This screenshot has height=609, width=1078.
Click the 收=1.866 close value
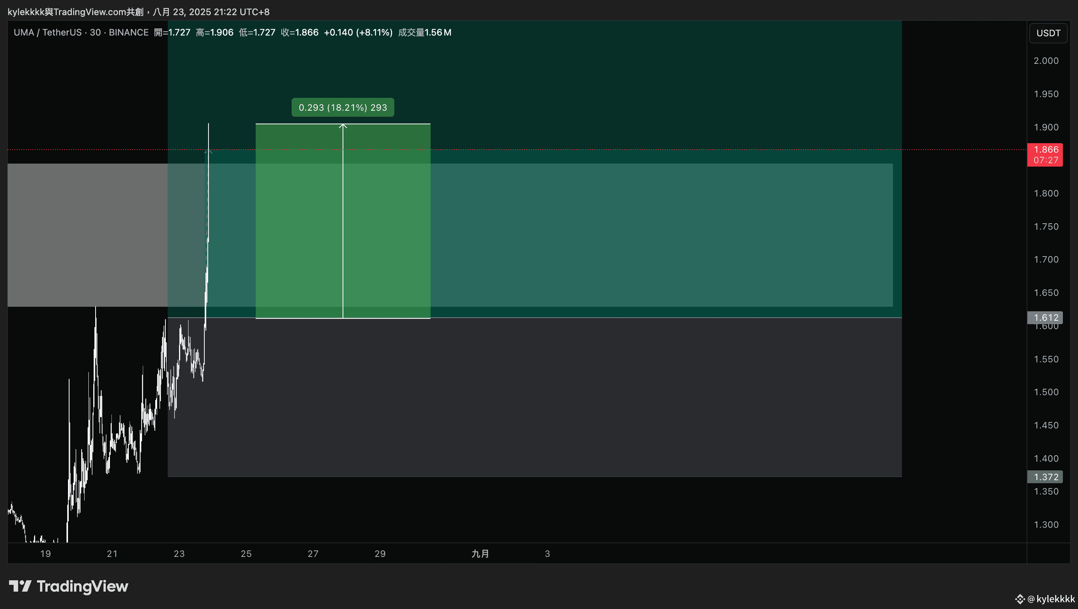[x=300, y=32]
